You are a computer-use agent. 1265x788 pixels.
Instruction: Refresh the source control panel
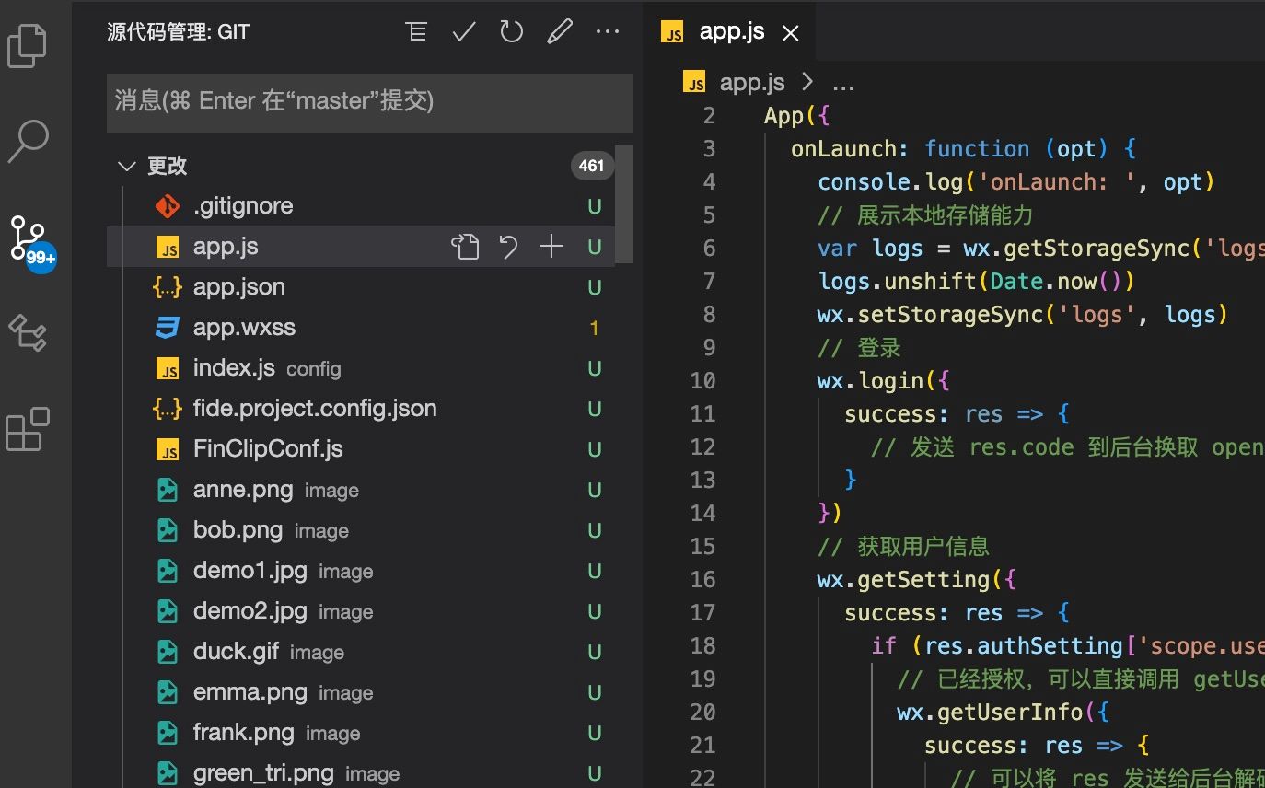coord(511,32)
